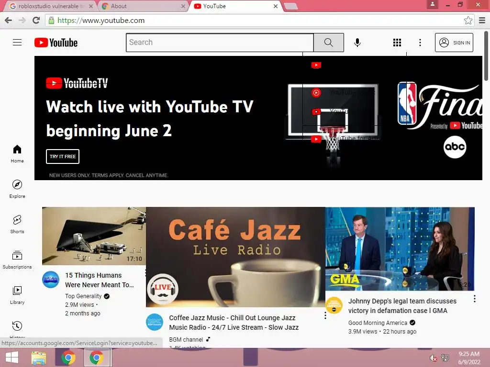
Task: Go to Home in sidebar
Action: point(17,154)
